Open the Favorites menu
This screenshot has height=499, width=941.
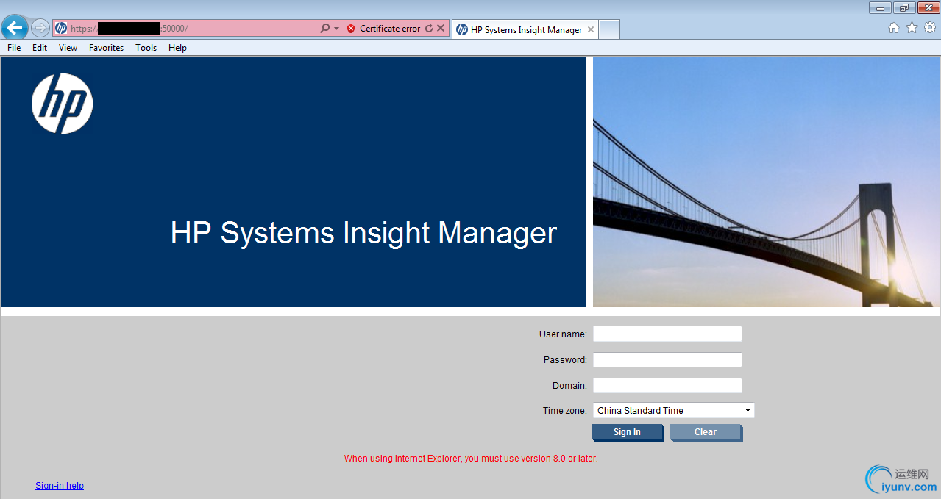point(107,48)
